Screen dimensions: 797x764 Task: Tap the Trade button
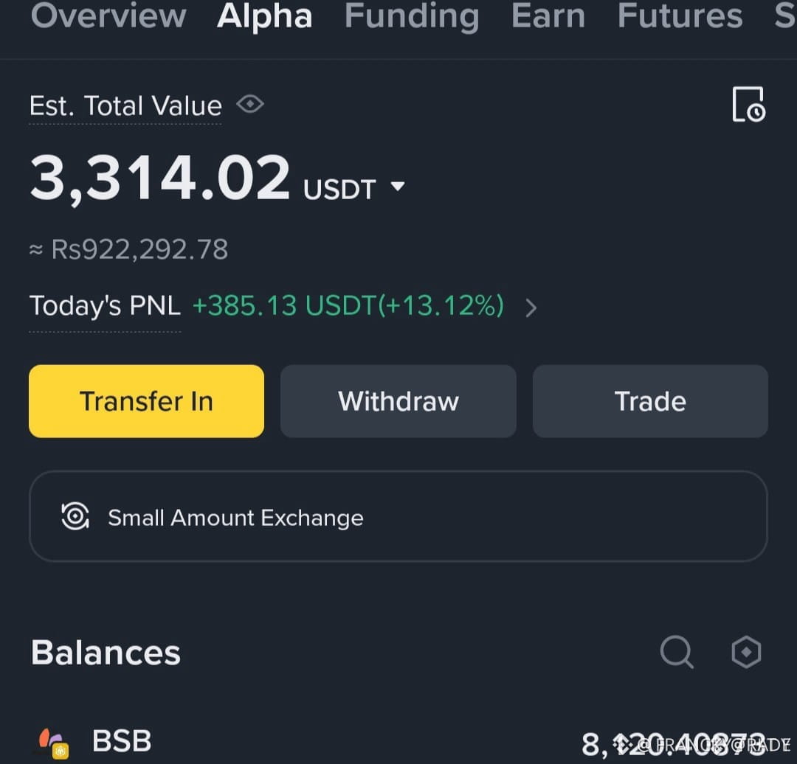(x=650, y=400)
